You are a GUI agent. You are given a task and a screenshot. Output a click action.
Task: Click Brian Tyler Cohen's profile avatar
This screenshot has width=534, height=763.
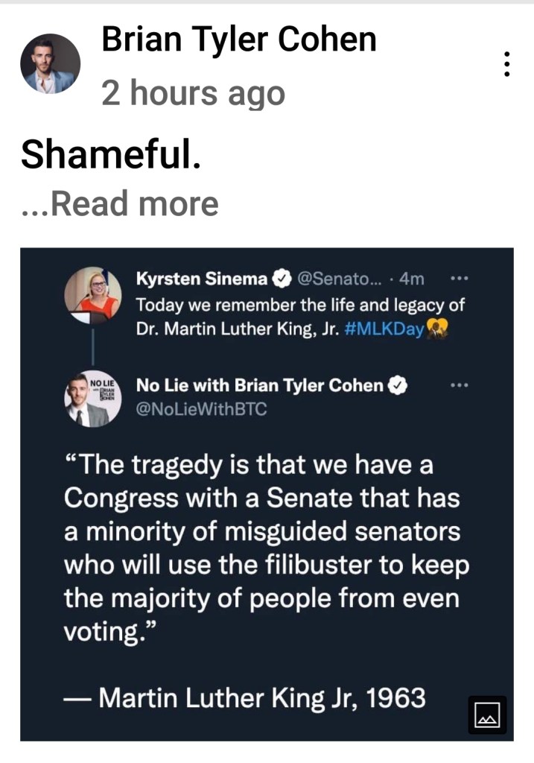point(50,63)
